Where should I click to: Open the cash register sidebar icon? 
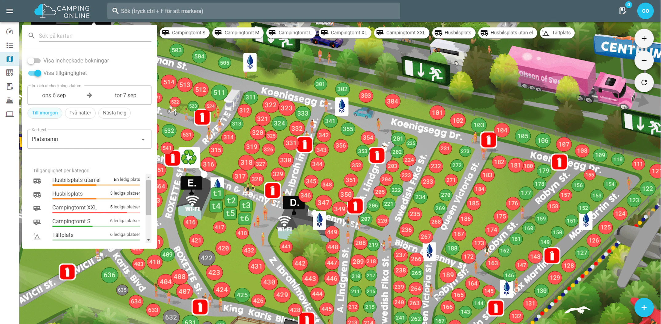[10, 100]
